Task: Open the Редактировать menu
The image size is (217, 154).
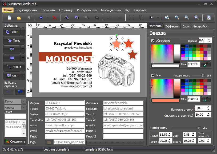Action: pyautogui.click(x=26, y=10)
